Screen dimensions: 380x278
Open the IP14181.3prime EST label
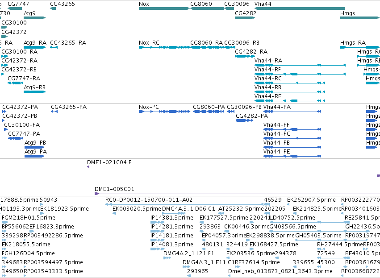point(172,236)
